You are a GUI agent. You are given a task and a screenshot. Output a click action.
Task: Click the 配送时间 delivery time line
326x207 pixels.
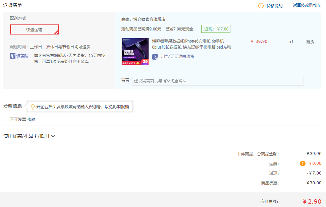[x=50, y=47]
